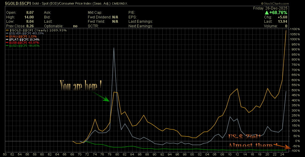Click the gold line marker for $GOLD:$$CPI
The width and height of the screenshot is (305, 157).
7,30
